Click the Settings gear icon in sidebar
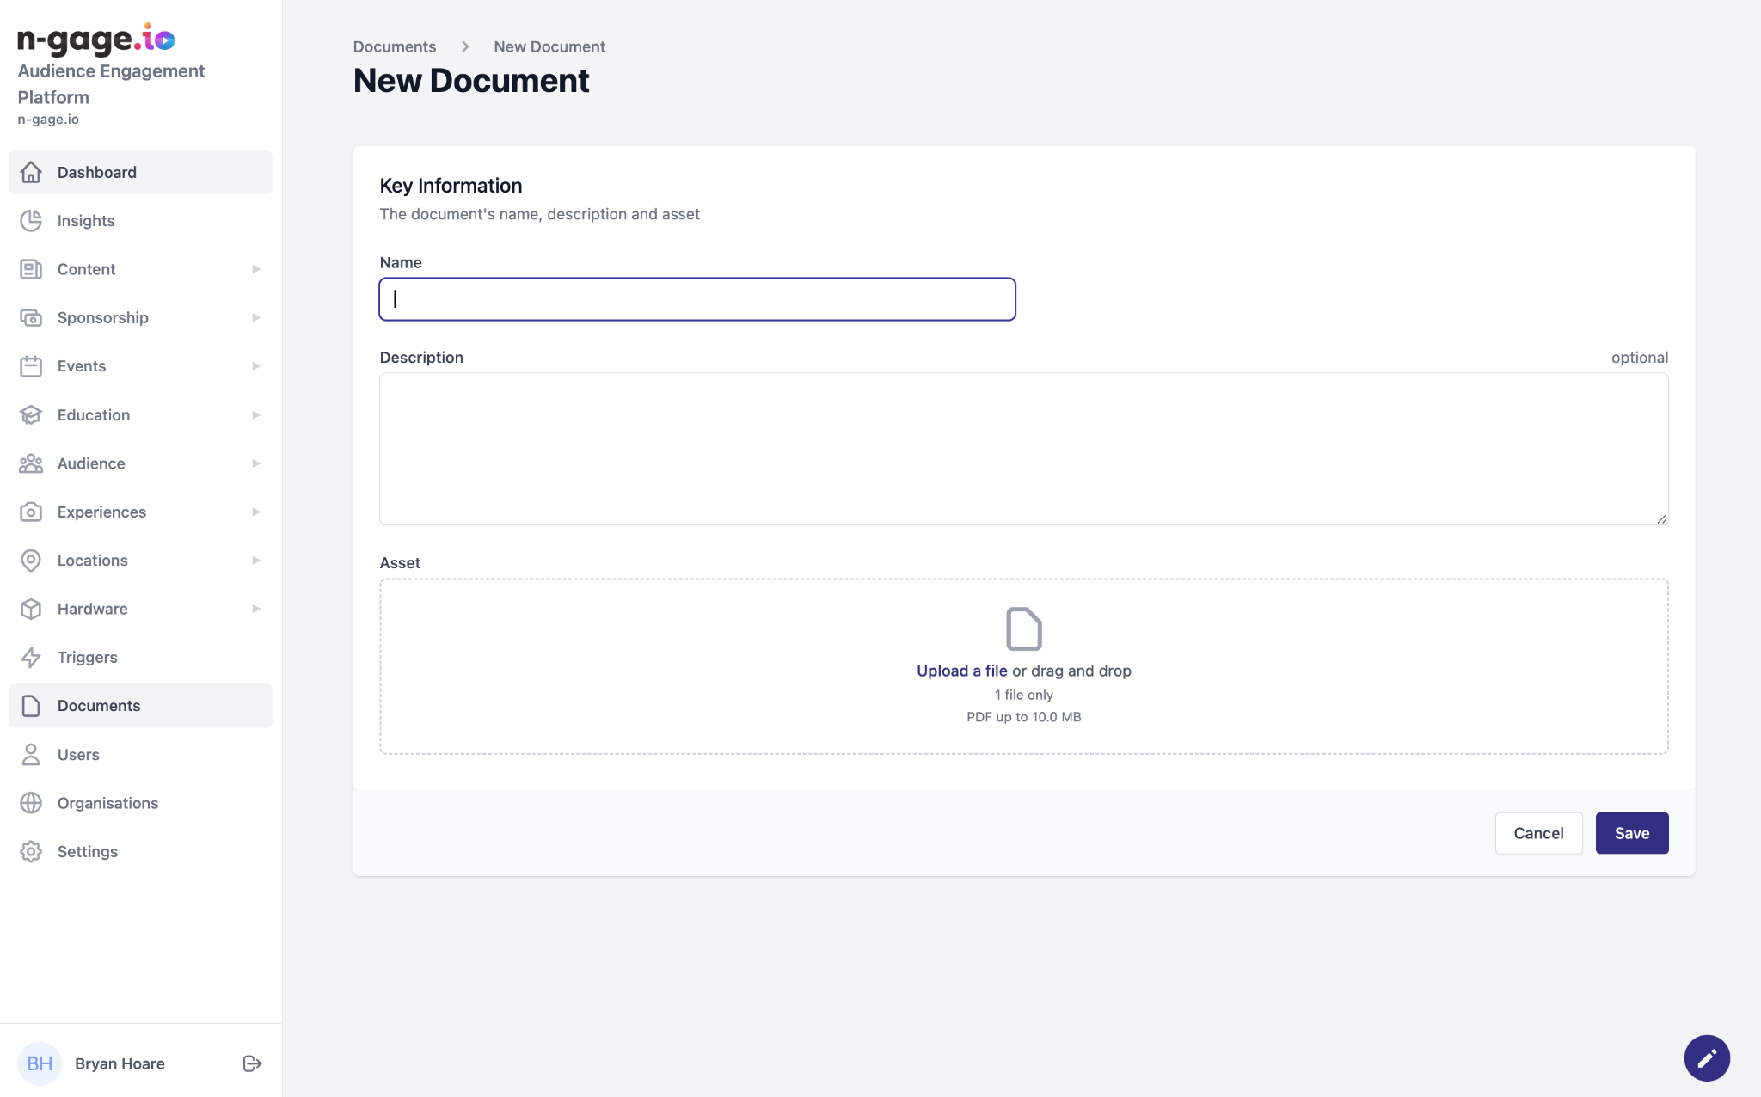 (31, 852)
